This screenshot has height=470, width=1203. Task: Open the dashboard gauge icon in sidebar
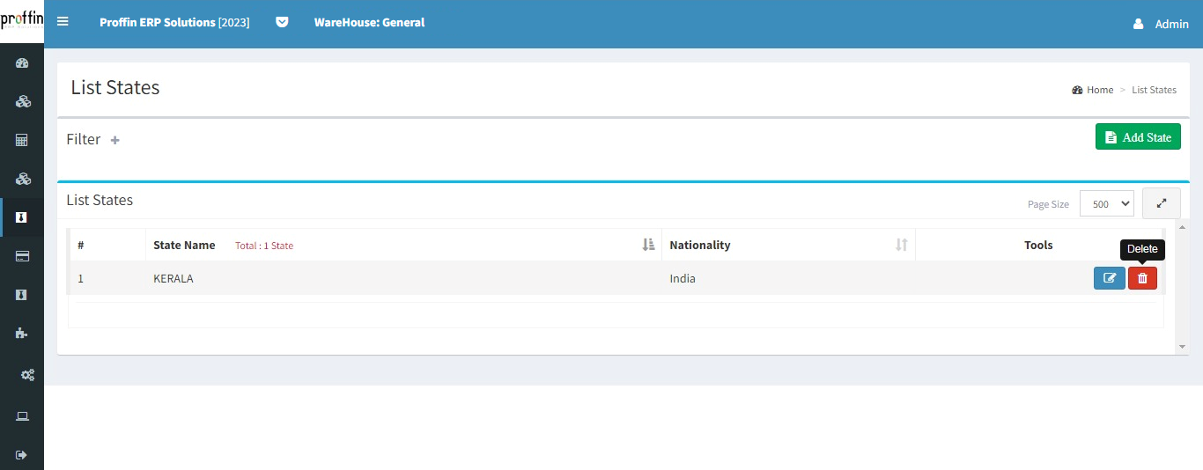click(23, 62)
